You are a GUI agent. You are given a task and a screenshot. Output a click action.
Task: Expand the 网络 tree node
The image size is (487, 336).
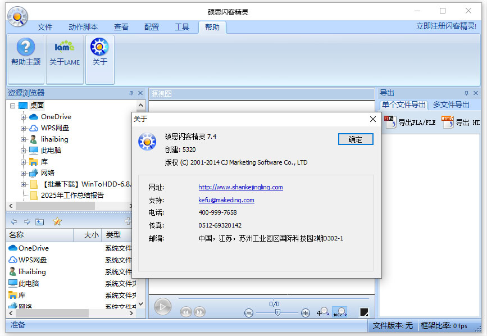[x=23, y=173]
